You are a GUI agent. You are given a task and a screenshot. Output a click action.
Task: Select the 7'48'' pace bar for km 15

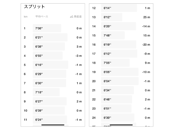tap(113, 35)
